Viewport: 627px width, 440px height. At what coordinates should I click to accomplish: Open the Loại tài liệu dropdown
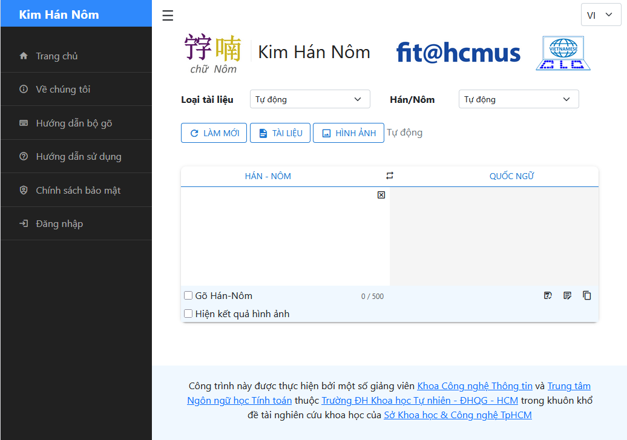309,99
